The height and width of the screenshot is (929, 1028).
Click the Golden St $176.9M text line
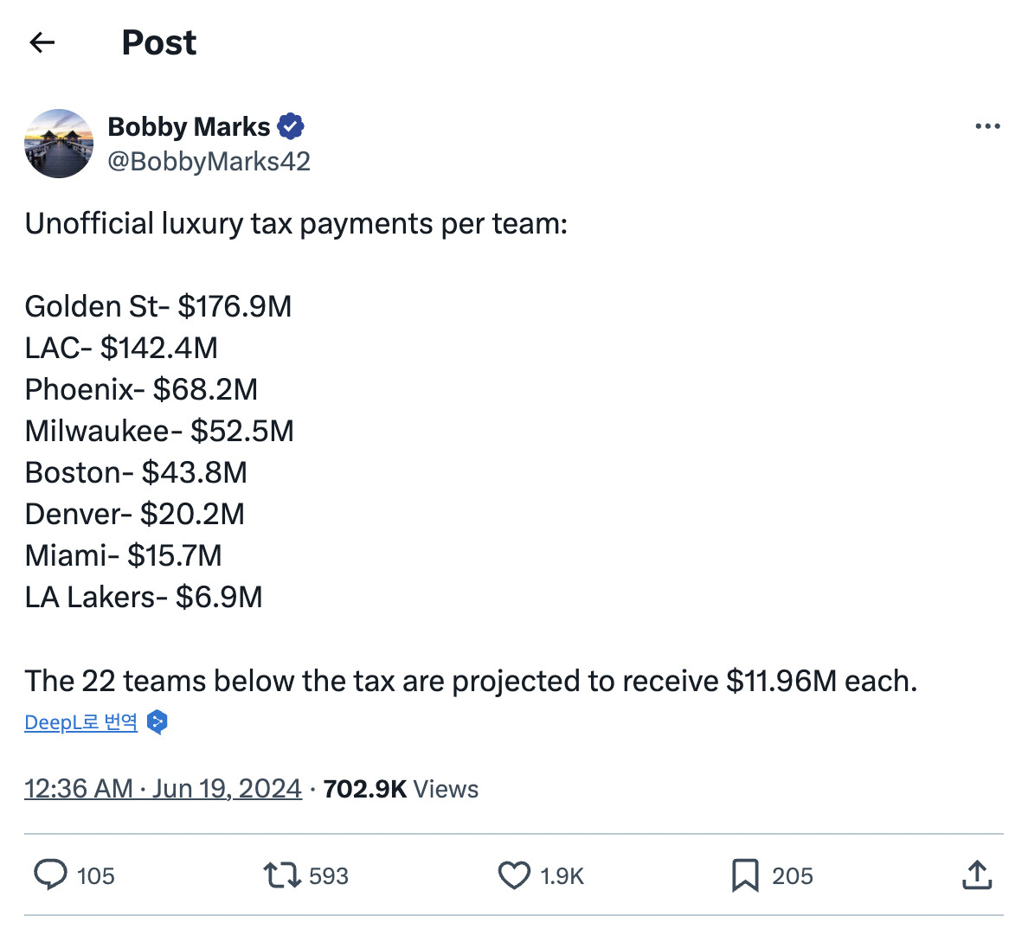158,307
